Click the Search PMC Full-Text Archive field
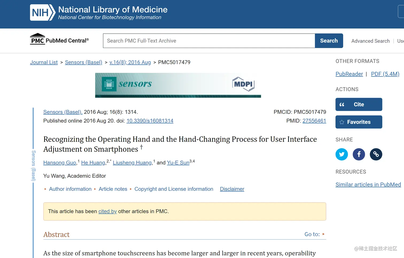The image size is (404, 258). pyautogui.click(x=209, y=41)
